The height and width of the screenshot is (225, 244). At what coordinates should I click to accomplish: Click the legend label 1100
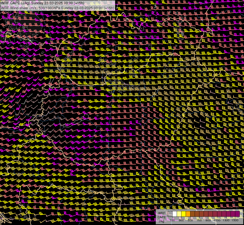point(217,220)
